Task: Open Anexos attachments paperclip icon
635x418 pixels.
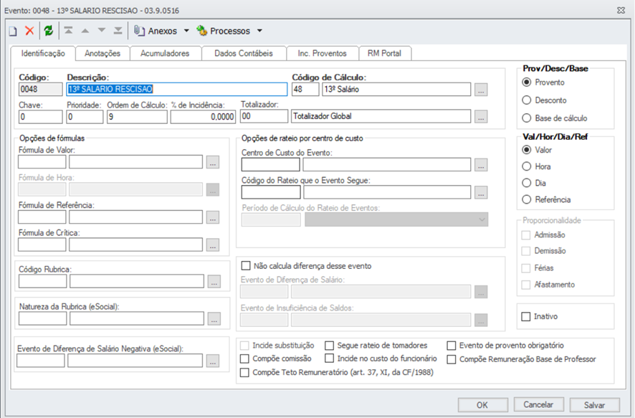Action: click(139, 31)
